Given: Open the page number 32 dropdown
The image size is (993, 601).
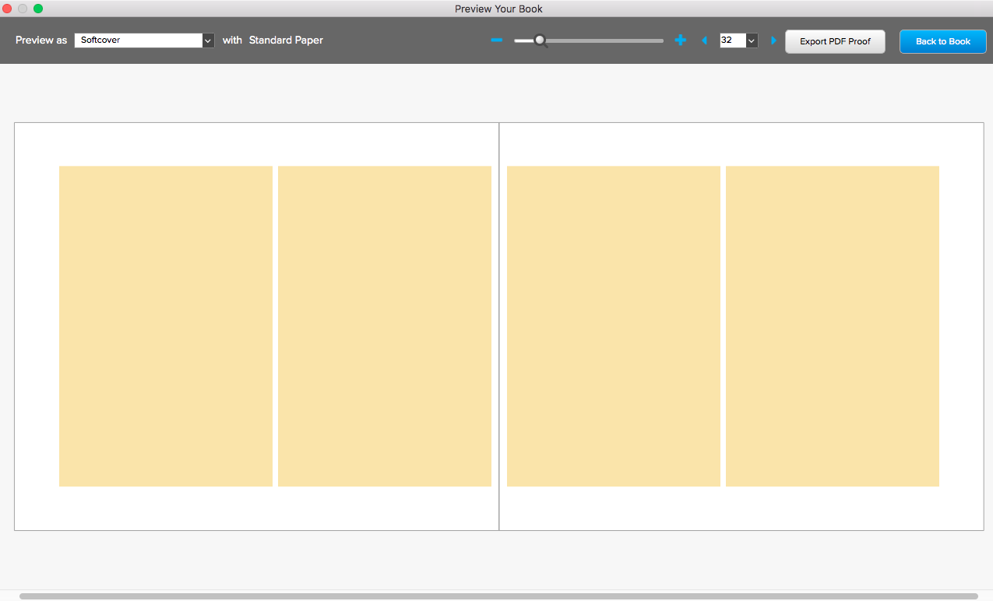Looking at the screenshot, I should pyautogui.click(x=752, y=40).
